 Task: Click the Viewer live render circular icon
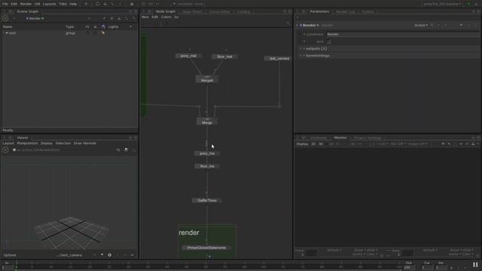click(5, 150)
